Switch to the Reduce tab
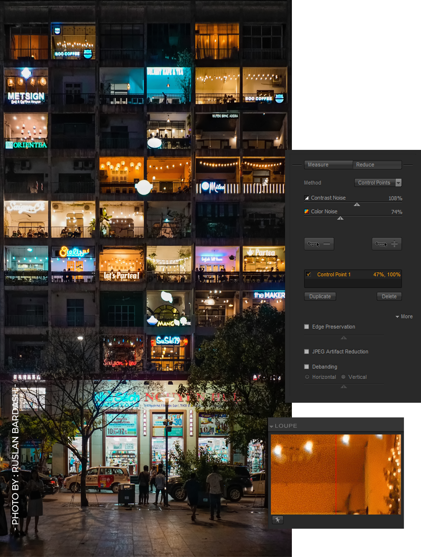Viewport: 421px width, 557px height. (x=377, y=165)
